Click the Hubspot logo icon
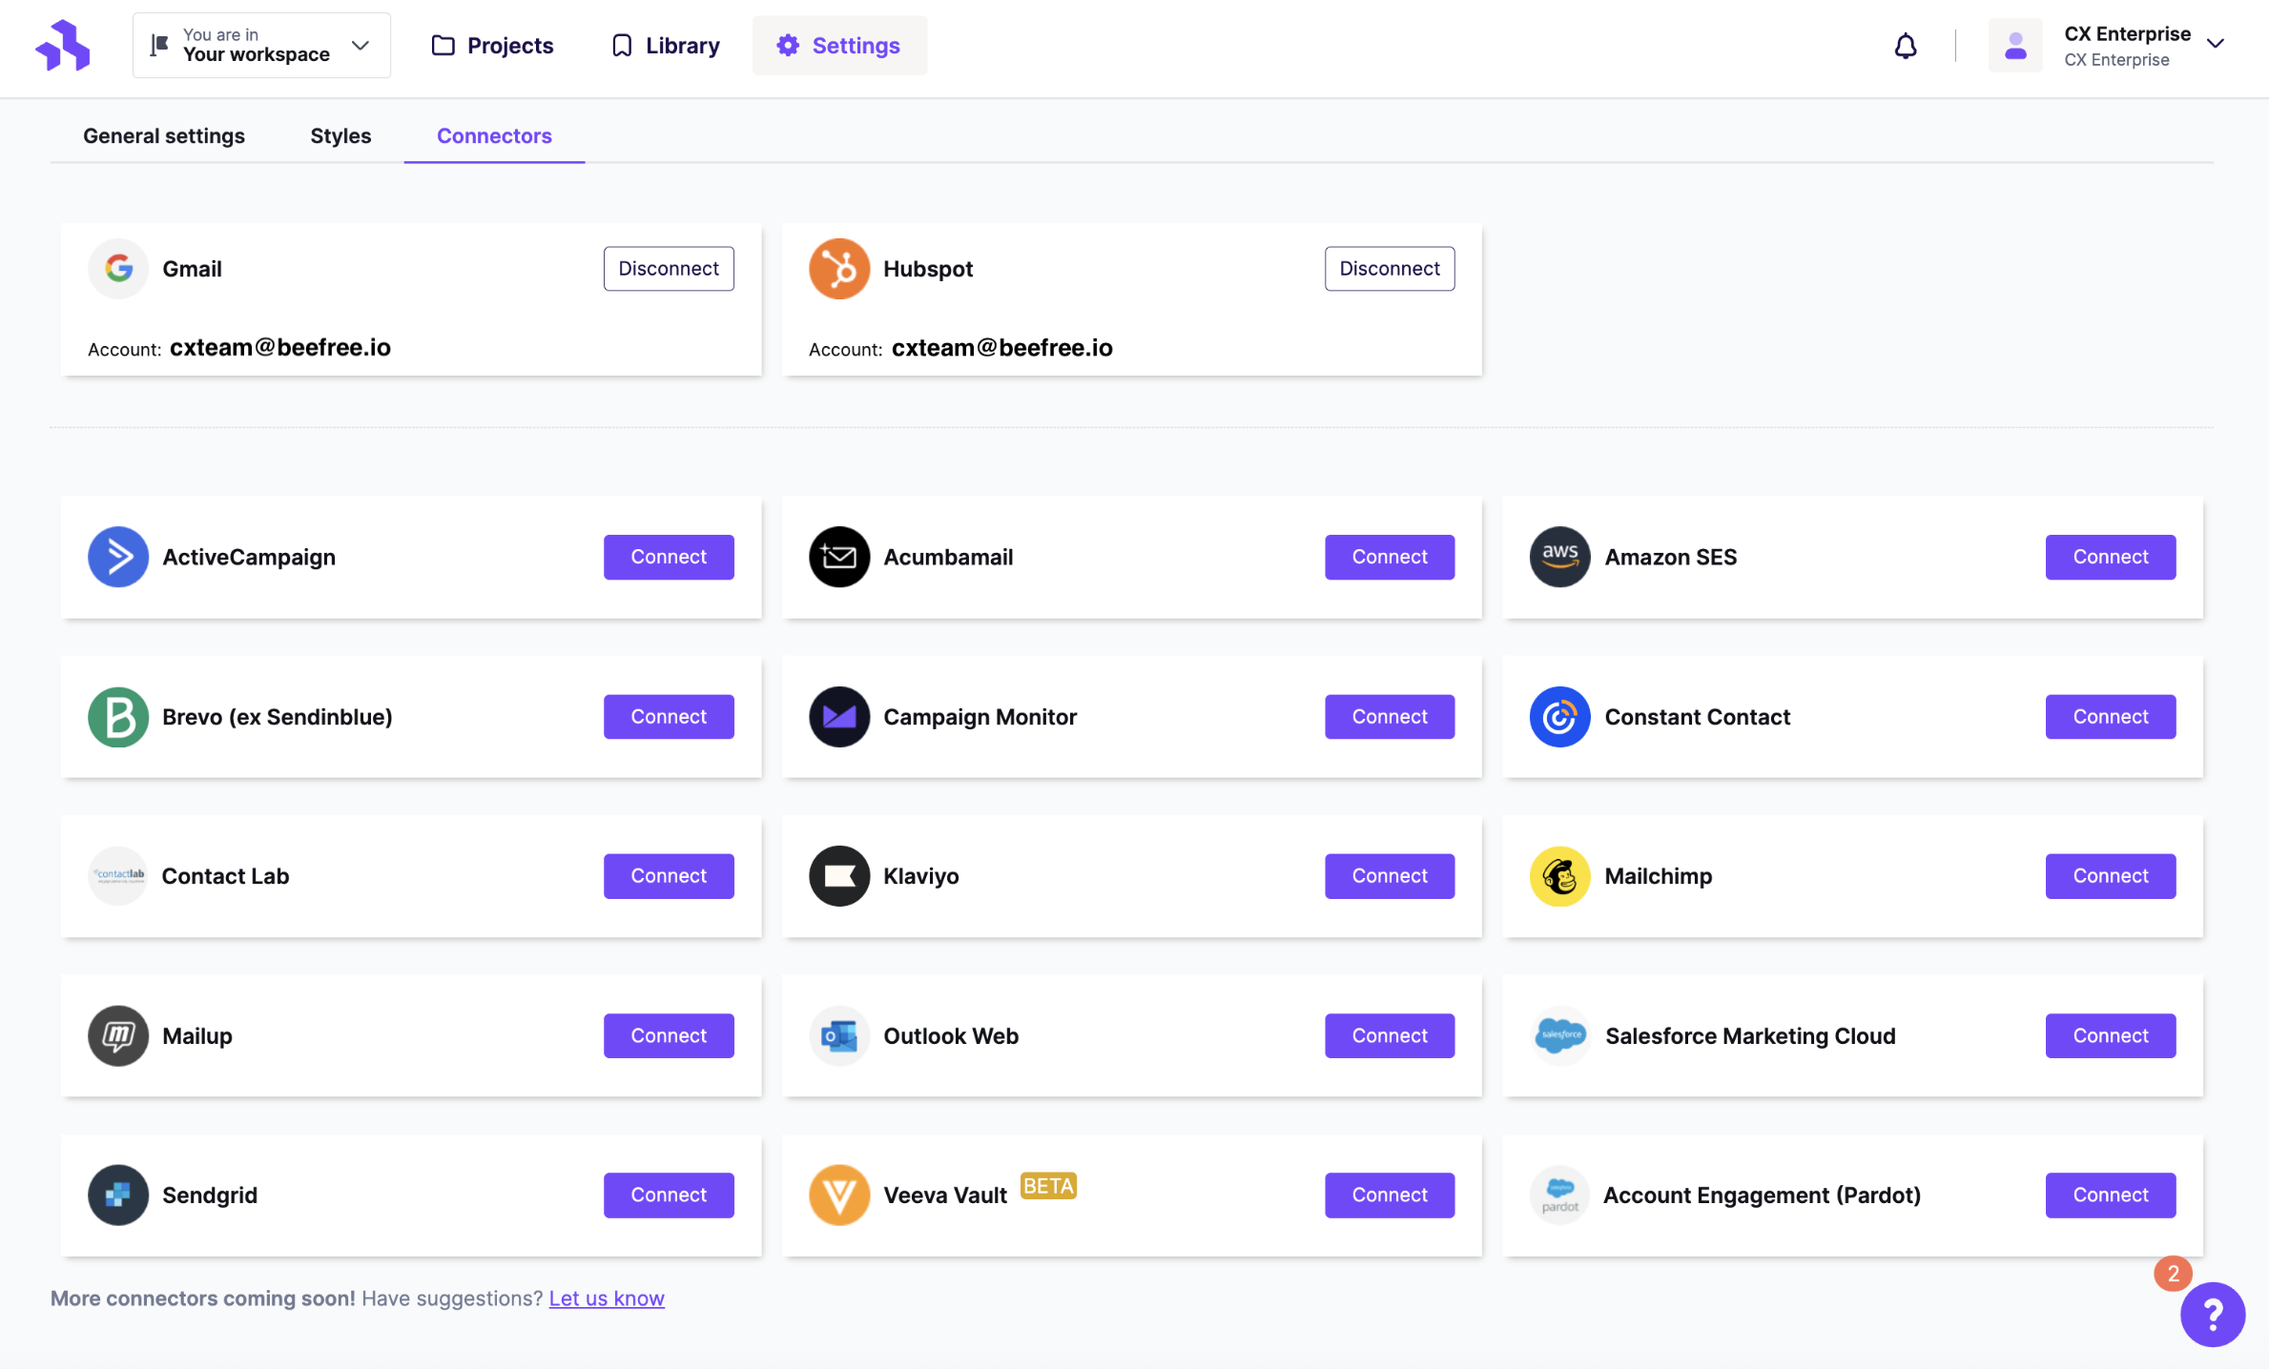Viewport: 2269px width, 1369px height. [838, 269]
